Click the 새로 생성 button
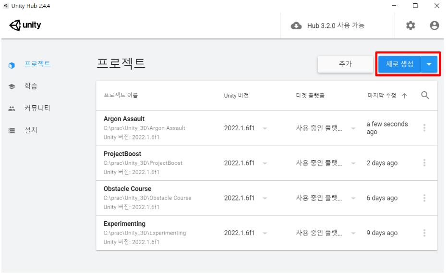 pos(399,64)
